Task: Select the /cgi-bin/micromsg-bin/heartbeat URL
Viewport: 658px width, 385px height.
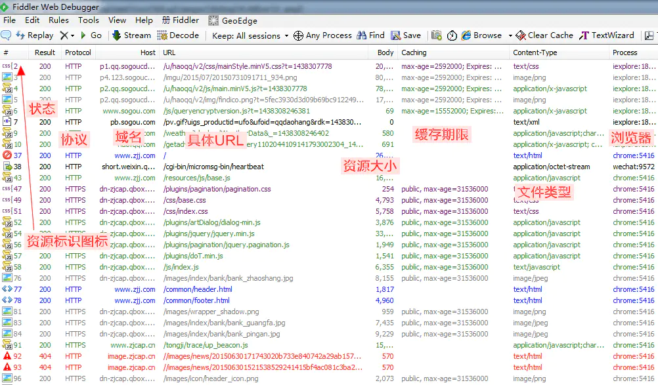Action: [213, 167]
